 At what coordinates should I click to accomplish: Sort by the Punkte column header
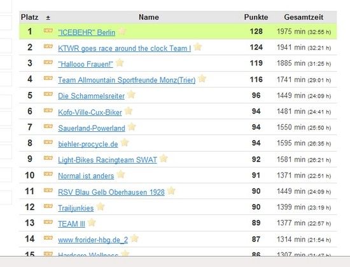pyautogui.click(x=256, y=17)
